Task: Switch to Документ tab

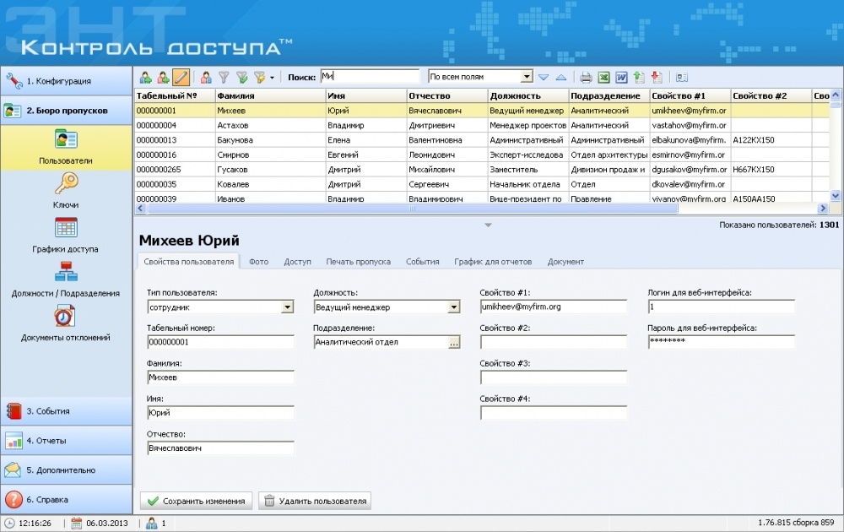Action: tap(565, 262)
